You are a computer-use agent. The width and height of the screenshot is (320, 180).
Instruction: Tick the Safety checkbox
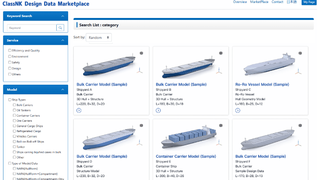tap(9, 62)
